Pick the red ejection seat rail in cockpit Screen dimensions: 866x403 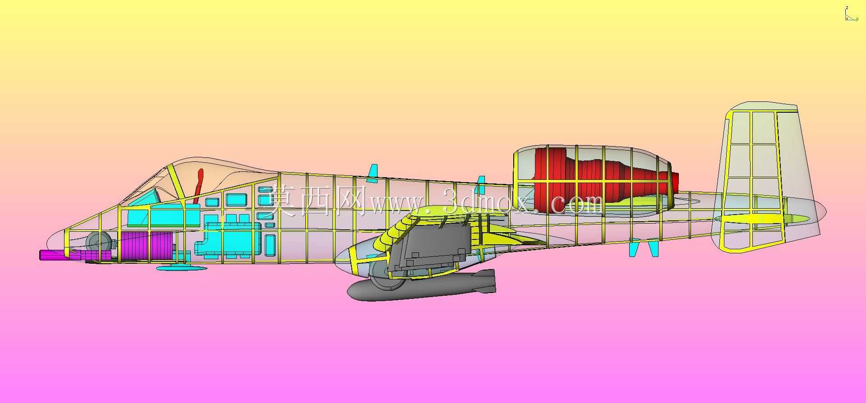[x=198, y=186]
